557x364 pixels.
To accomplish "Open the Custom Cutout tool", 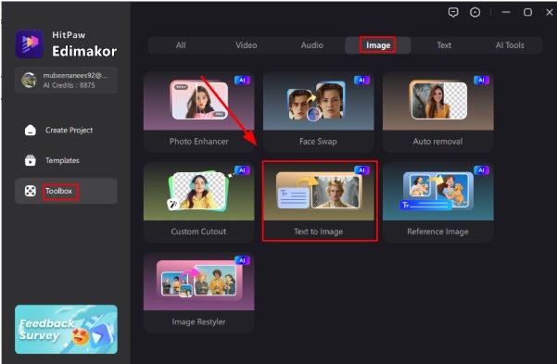I will (x=199, y=202).
